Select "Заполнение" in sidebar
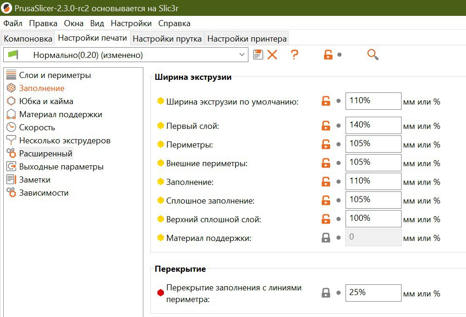The height and width of the screenshot is (317, 466). tap(42, 88)
